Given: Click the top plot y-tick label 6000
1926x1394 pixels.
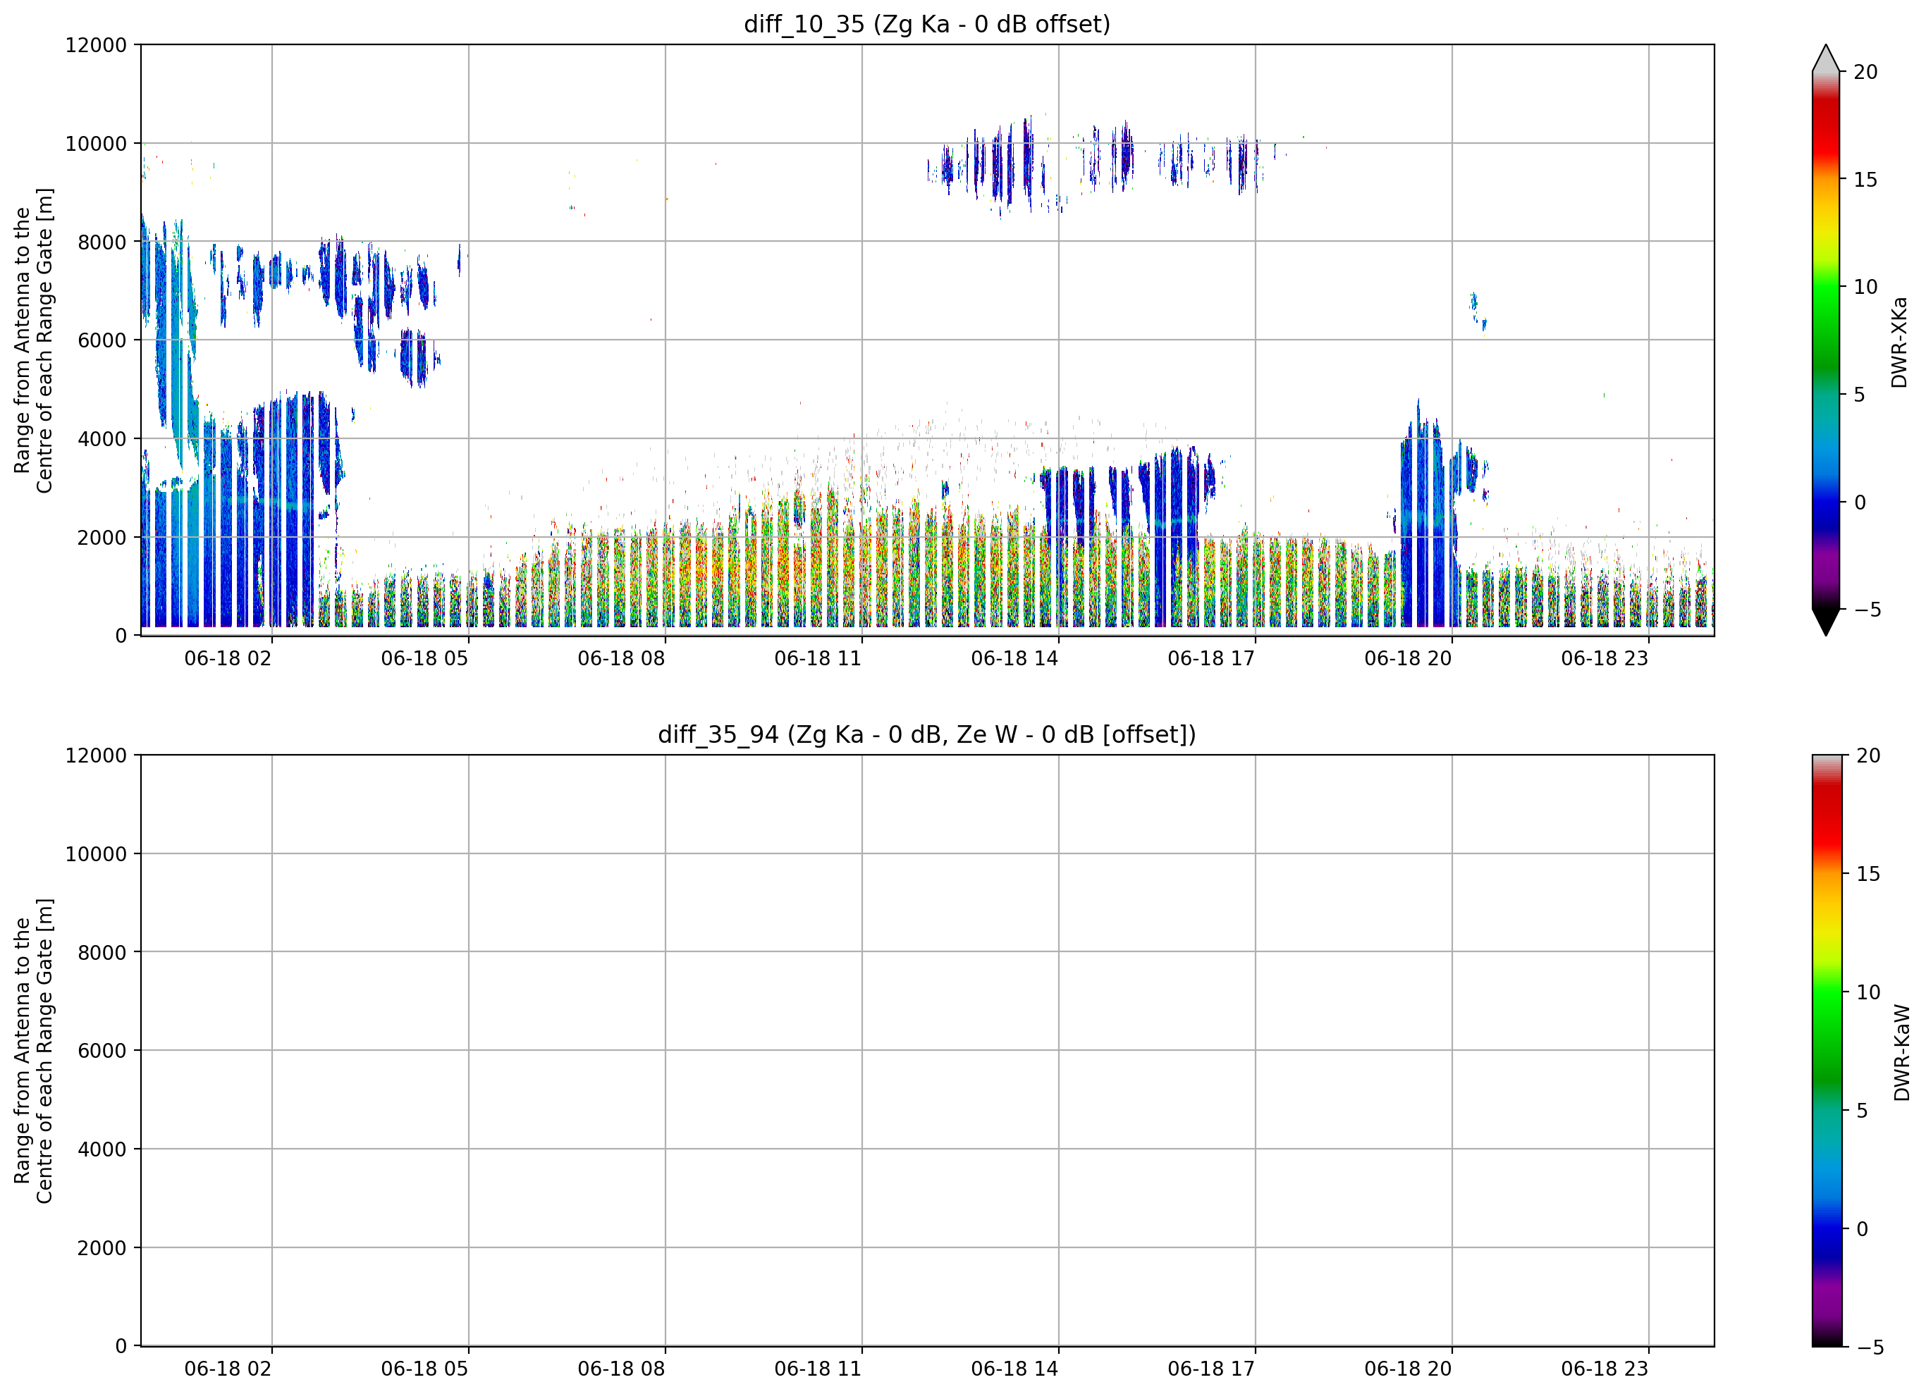Looking at the screenshot, I should [102, 340].
